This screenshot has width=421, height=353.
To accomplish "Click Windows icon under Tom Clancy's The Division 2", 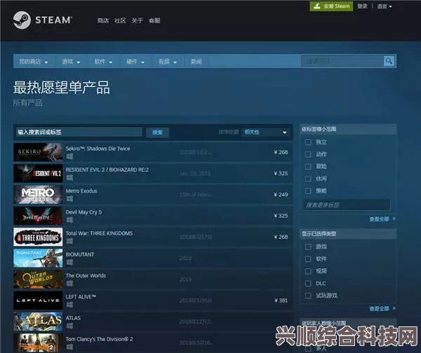I will pyautogui.click(x=69, y=347).
